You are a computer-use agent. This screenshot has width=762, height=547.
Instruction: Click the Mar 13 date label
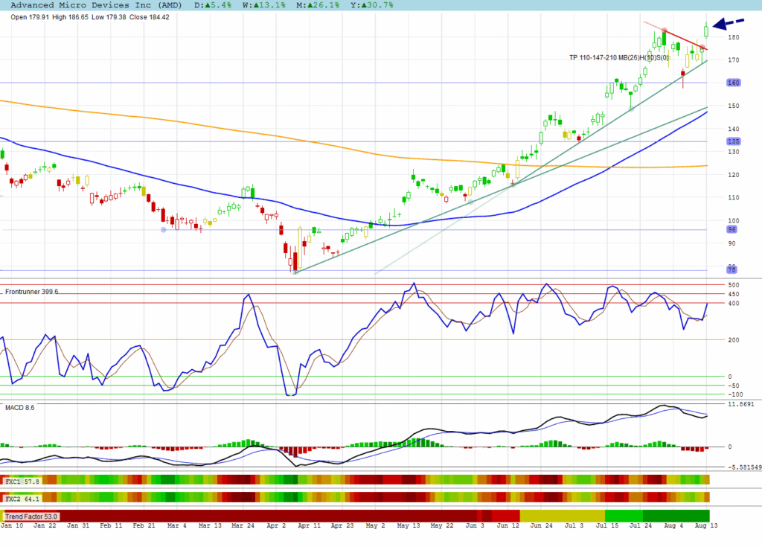pyautogui.click(x=211, y=525)
